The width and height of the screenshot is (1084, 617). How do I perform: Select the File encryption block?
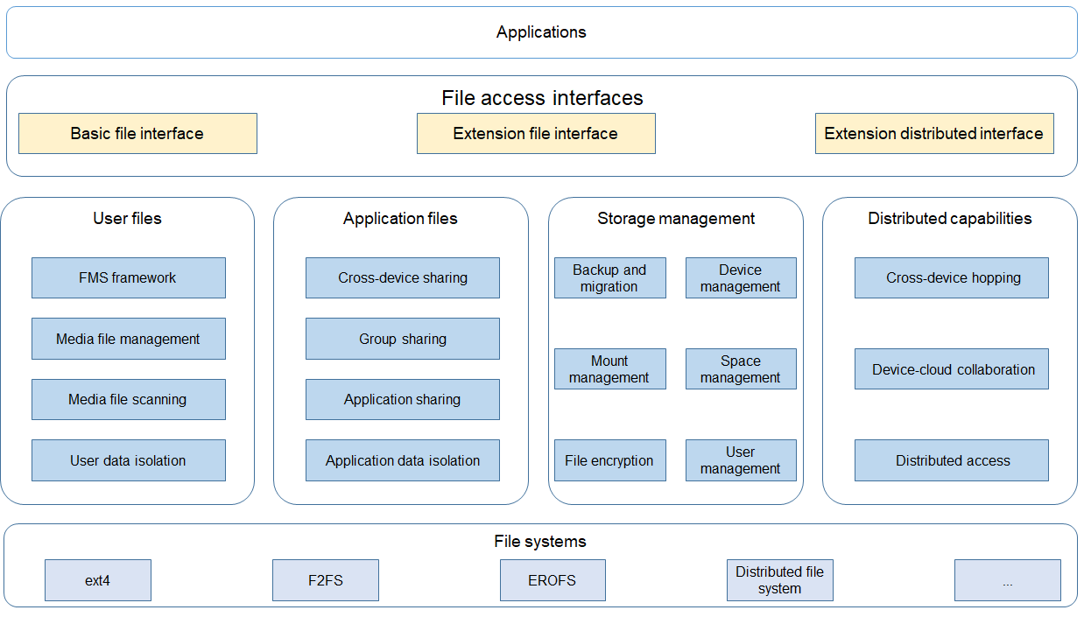610,460
